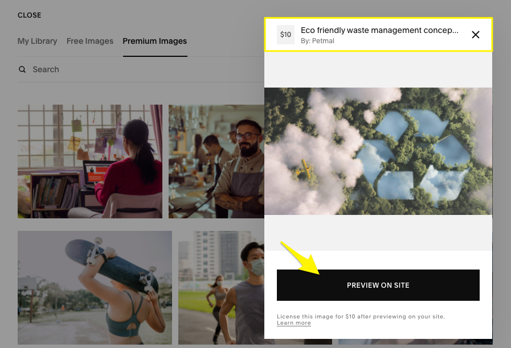Click the search magnifier icon
The height and width of the screenshot is (348, 511).
coord(22,69)
